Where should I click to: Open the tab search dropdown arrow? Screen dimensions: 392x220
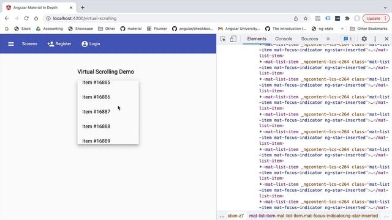pos(385,8)
